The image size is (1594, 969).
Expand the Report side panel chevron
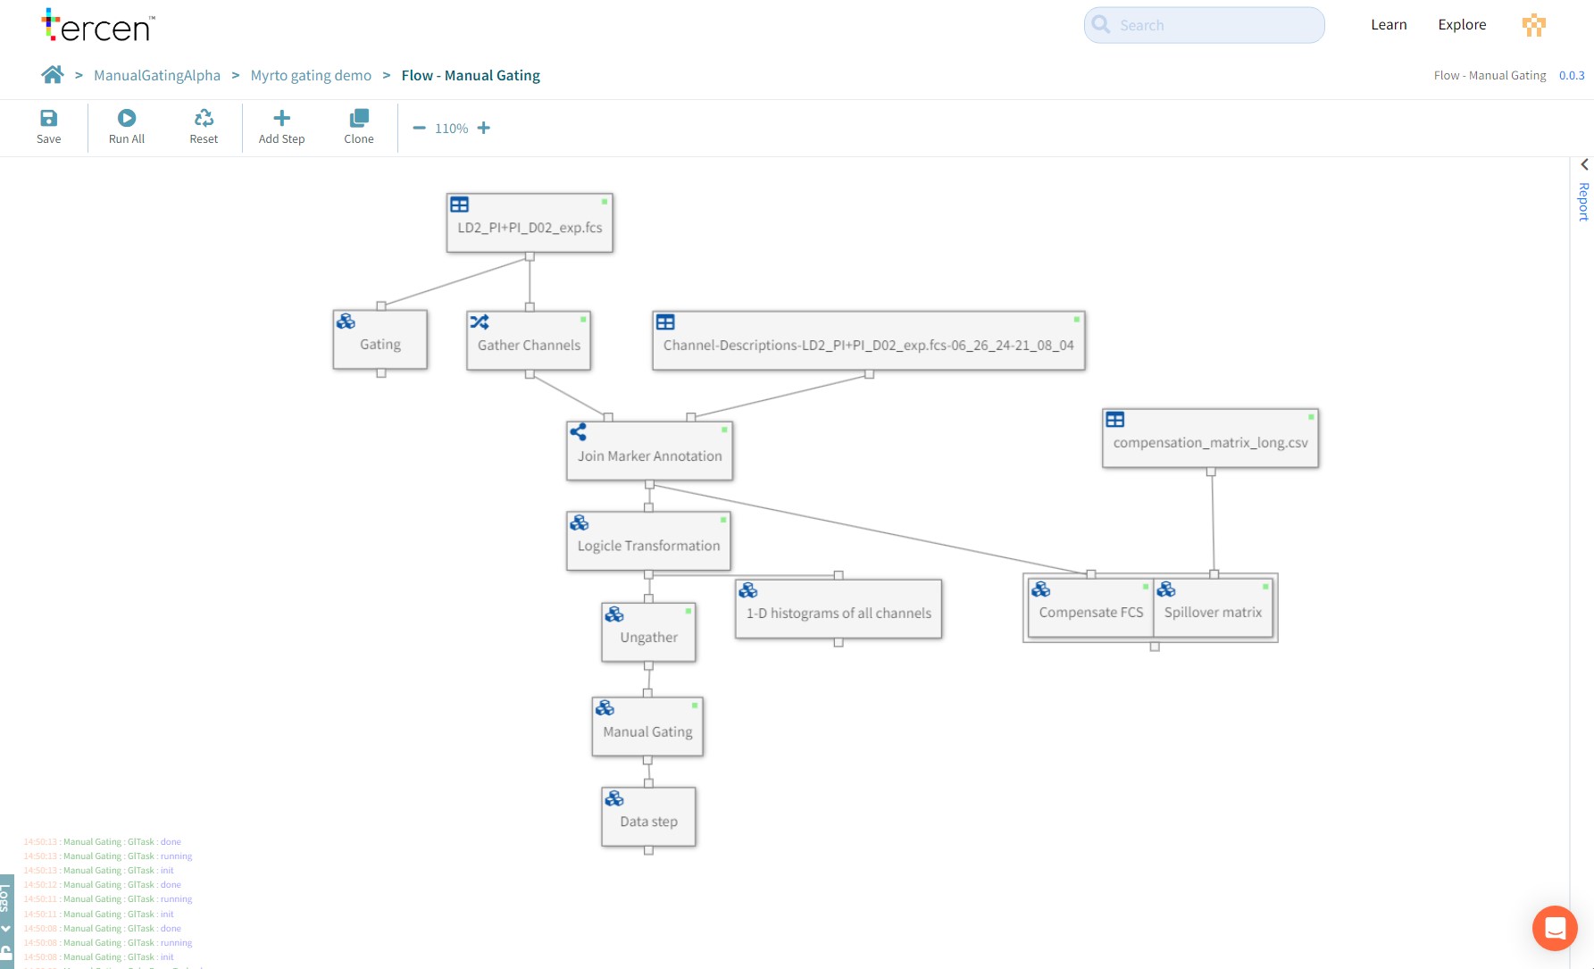[x=1584, y=165]
